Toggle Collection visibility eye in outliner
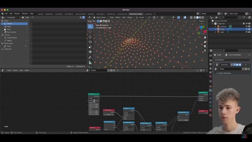 pyautogui.click(x=246, y=24)
